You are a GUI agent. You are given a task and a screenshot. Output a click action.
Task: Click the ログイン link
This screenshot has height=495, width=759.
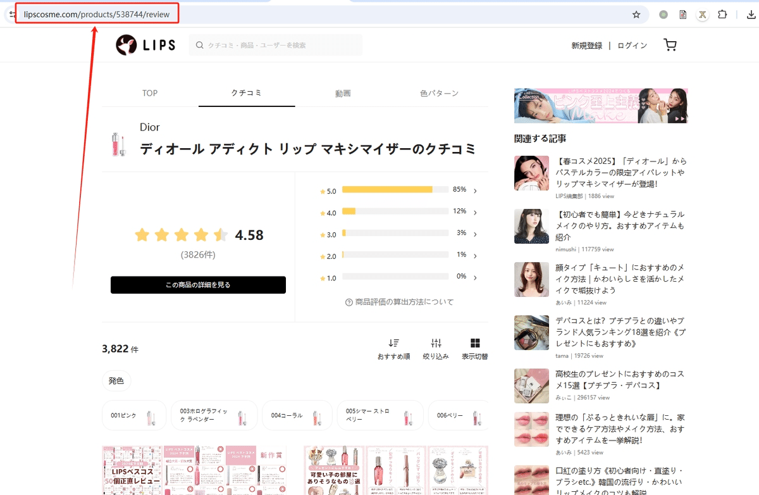[x=632, y=46]
